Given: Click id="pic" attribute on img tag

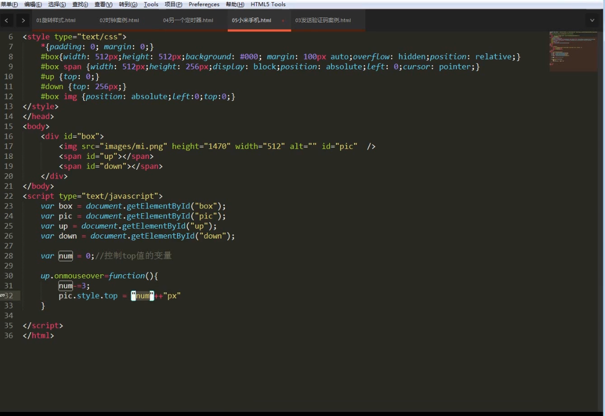Looking at the screenshot, I should pos(340,146).
